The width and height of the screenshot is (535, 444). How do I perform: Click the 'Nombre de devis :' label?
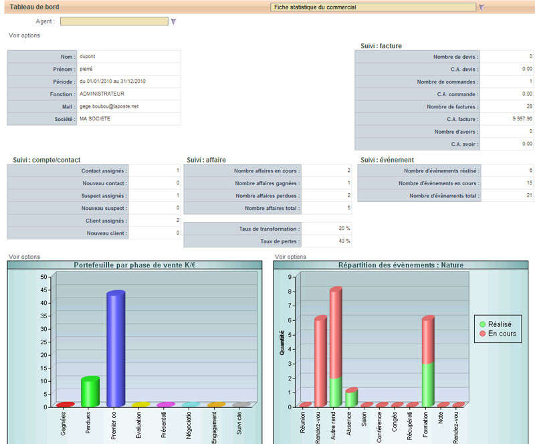456,57
